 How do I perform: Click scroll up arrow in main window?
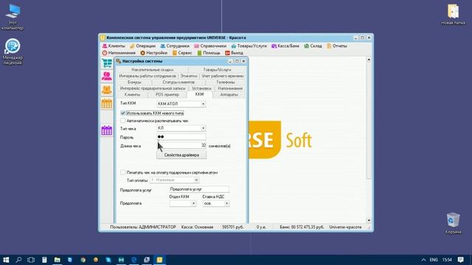click(369, 60)
